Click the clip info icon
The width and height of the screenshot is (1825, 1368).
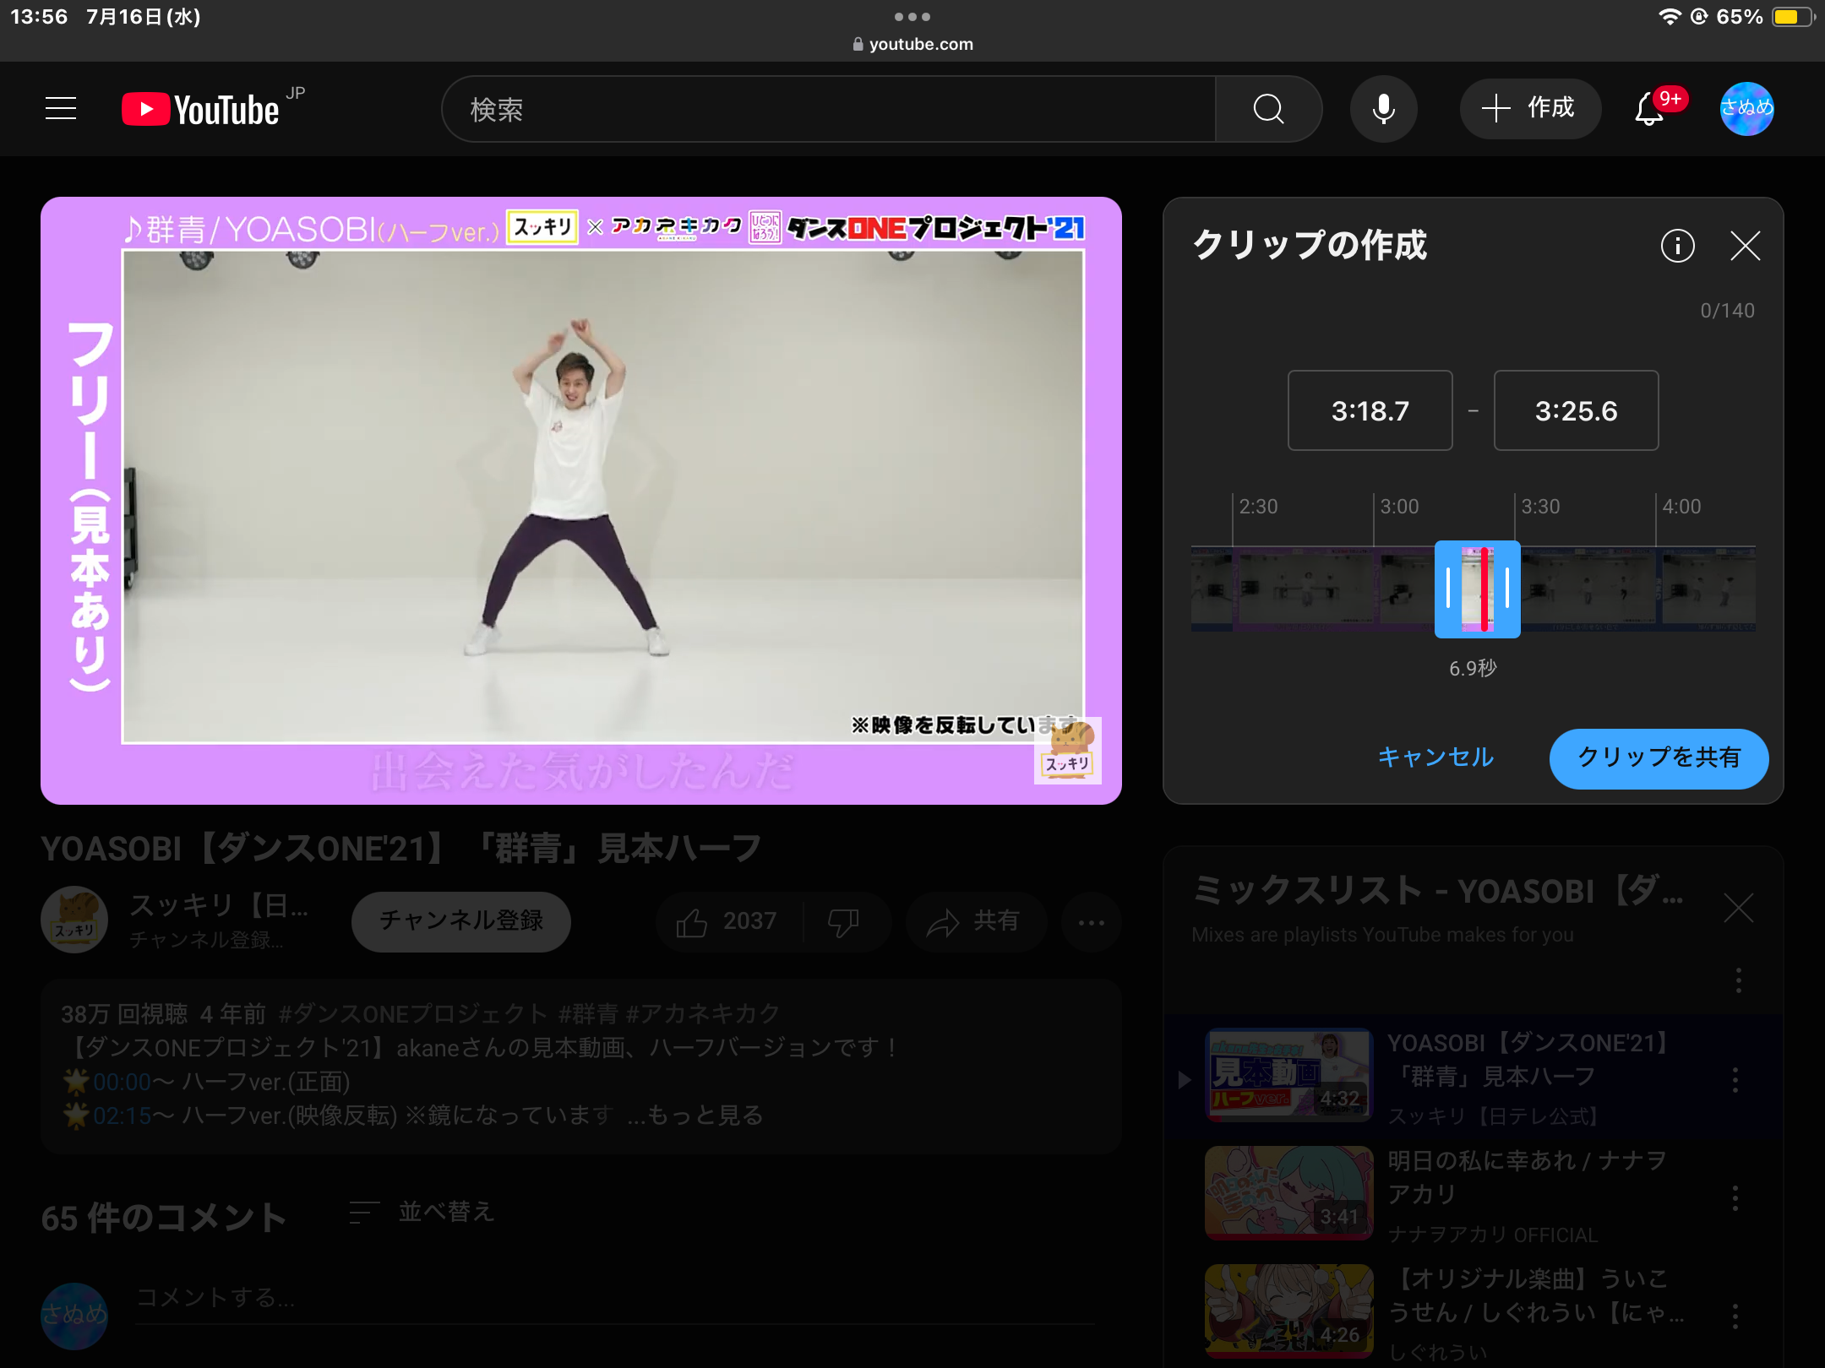[1677, 246]
